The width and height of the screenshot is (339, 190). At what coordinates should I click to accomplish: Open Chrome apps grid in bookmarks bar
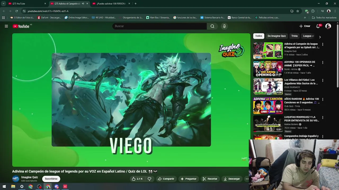click(3, 18)
